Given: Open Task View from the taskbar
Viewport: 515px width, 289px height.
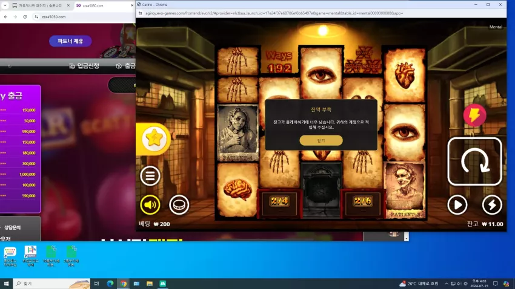Looking at the screenshot, I should pyautogui.click(x=96, y=284).
